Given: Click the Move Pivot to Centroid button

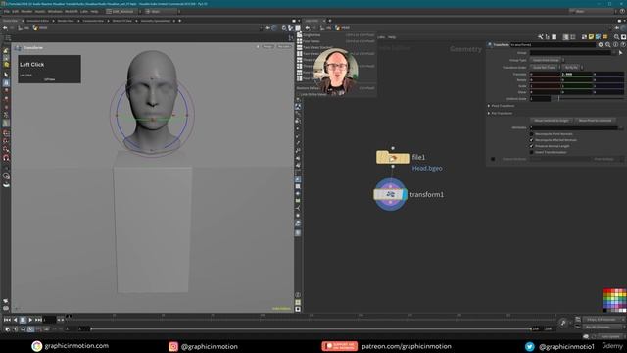Looking at the screenshot, I should (595, 121).
